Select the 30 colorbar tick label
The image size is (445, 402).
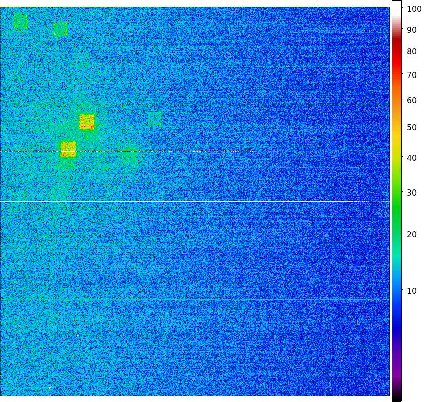click(412, 193)
